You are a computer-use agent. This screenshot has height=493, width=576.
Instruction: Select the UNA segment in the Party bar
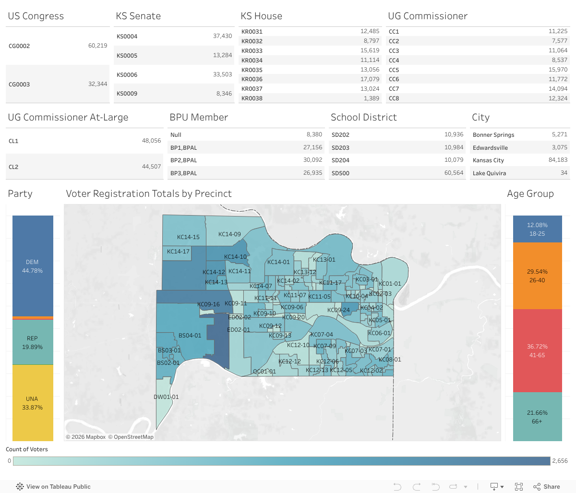33,403
